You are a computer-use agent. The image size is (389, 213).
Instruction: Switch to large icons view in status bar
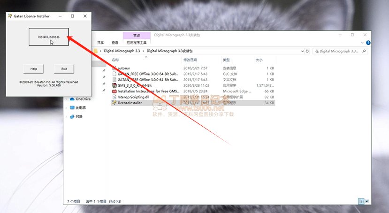367,201
